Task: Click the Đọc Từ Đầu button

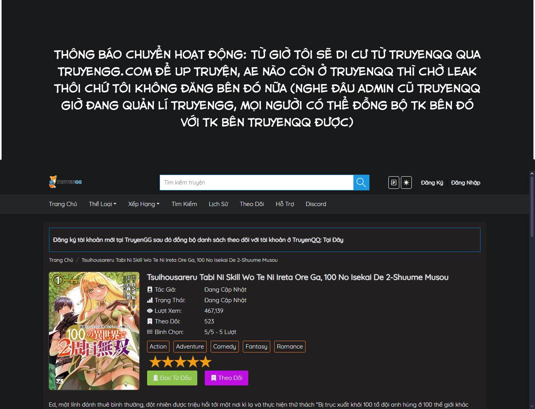Action: pos(172,378)
